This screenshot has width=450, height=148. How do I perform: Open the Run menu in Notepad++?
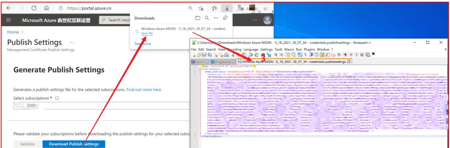(x=299, y=49)
